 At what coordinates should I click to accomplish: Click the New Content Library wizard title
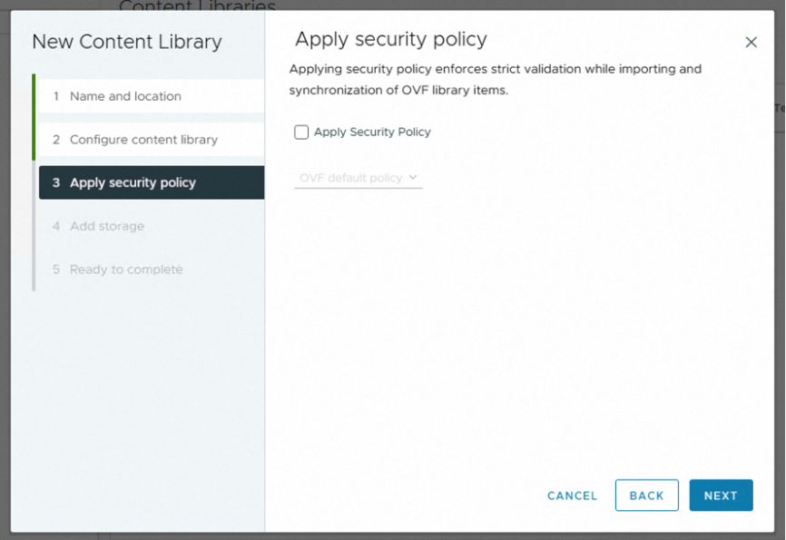tap(127, 42)
